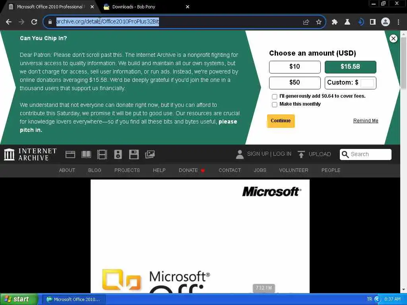Viewport: 407px width, 305px height.
Task: Open the Audio speaker icon
Action: click(118, 154)
